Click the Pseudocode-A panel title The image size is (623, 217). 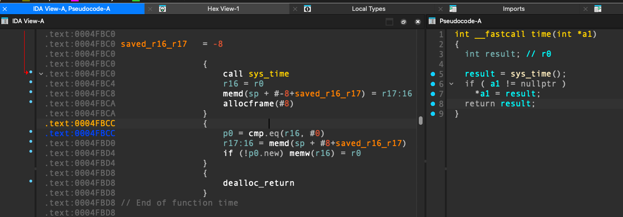(x=460, y=21)
